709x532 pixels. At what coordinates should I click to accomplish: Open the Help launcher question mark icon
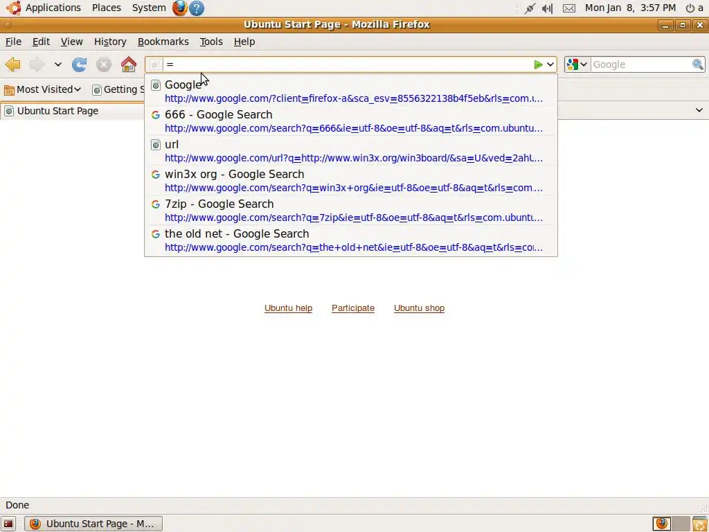point(196,8)
